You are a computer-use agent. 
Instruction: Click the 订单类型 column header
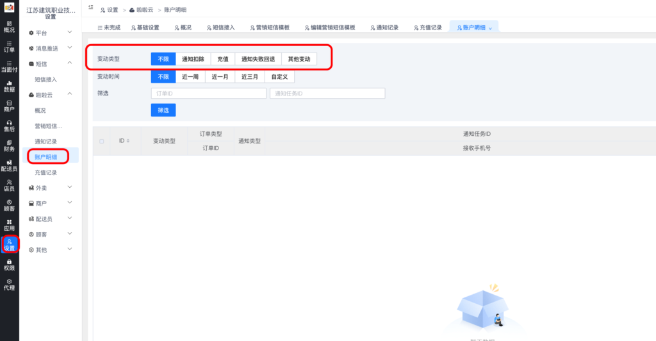coord(210,134)
